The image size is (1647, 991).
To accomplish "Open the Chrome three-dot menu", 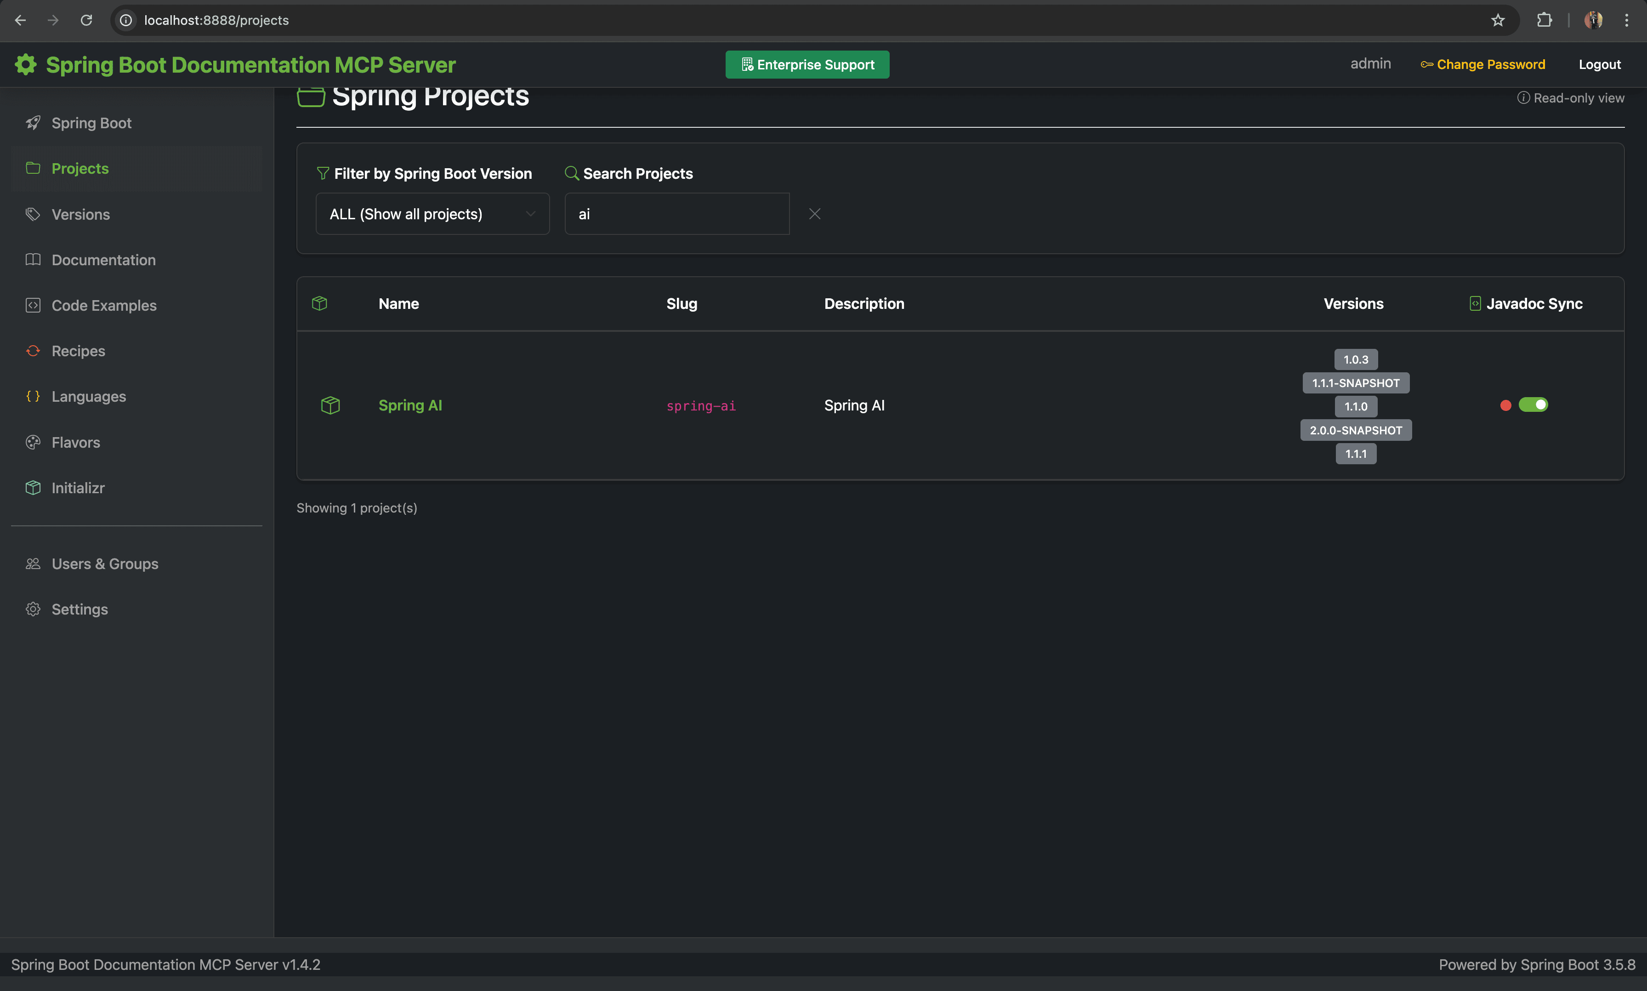I will tap(1626, 20).
